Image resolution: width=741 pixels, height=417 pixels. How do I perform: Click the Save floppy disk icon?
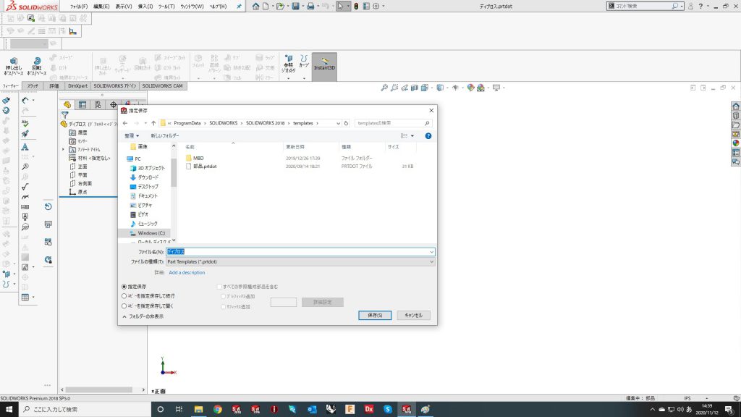(295, 6)
